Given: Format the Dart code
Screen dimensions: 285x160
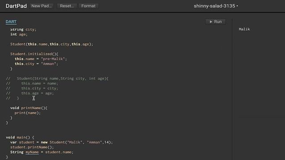Looking at the screenshot, I should 88,6.
